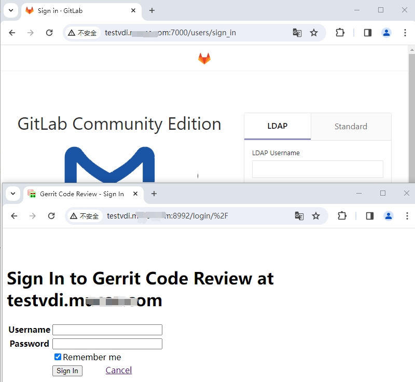This screenshot has width=415, height=382.
Task: Reload the GitLab sign-in page
Action: pyautogui.click(x=49, y=33)
